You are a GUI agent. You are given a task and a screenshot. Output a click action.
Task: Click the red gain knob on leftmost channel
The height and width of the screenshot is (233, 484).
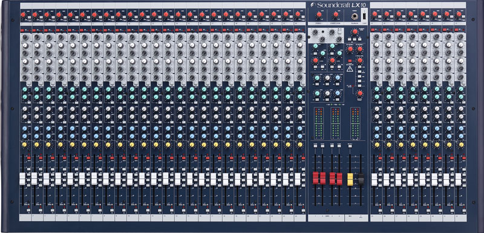click(x=23, y=14)
